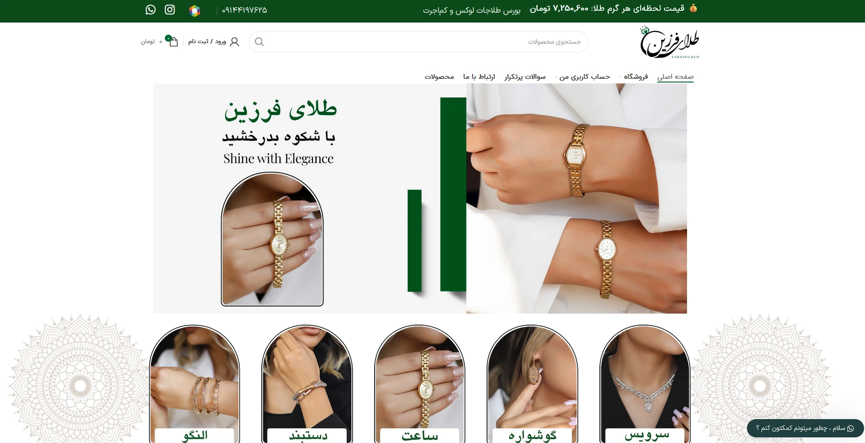Go to ارتباط با ما page

479,76
